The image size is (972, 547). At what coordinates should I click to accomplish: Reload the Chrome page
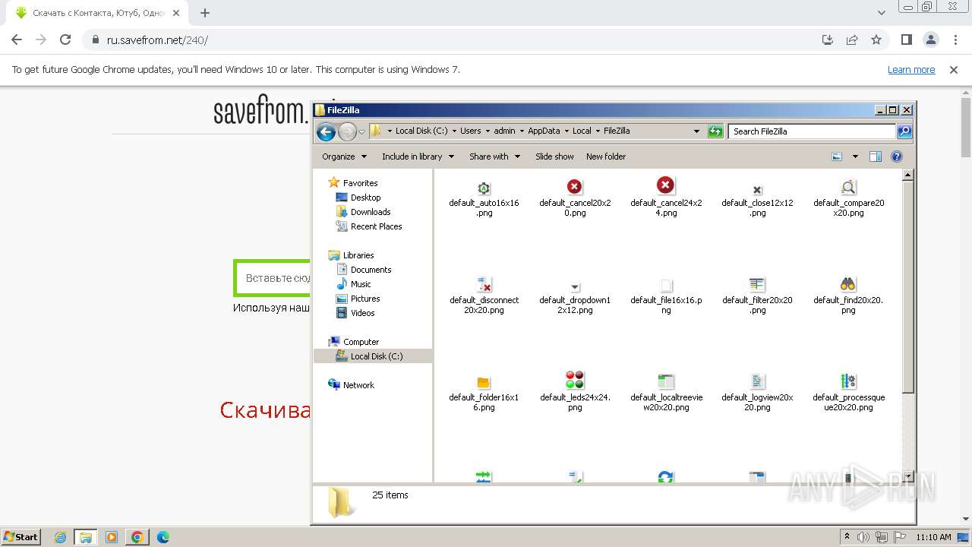click(x=65, y=40)
